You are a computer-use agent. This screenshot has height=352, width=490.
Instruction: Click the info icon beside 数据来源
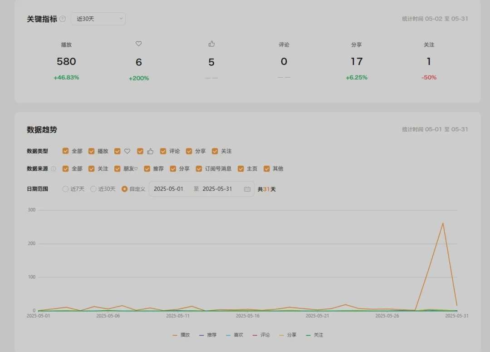point(53,169)
